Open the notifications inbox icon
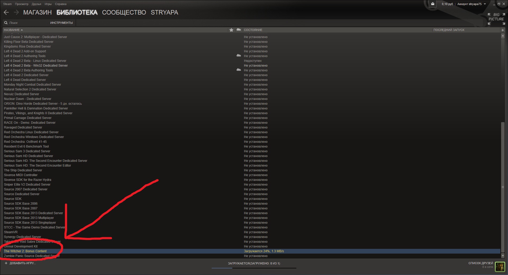This screenshot has width=508, height=275. tap(433, 4)
